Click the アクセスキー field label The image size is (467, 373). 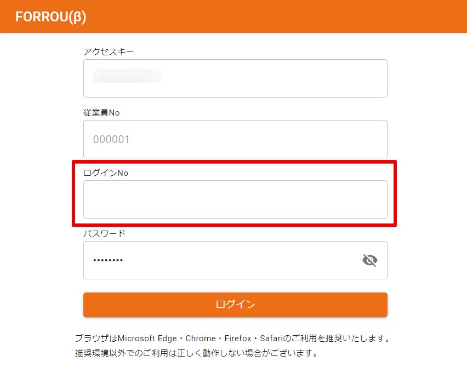coord(109,52)
